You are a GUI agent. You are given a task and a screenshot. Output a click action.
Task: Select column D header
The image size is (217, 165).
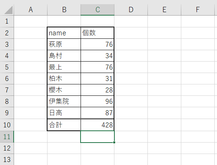(131, 10)
